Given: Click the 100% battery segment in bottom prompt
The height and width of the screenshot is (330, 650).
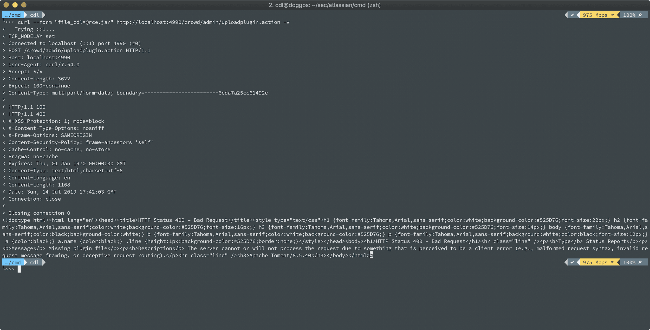Looking at the screenshot, I should tap(629, 262).
